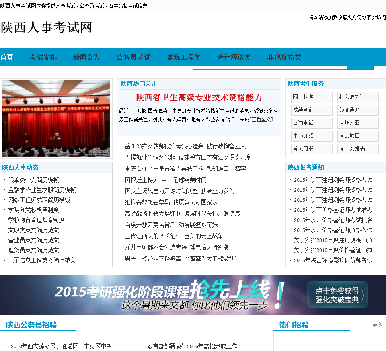Open 2015年陕西价格鉴证师考试准考 notice

click(333, 210)
